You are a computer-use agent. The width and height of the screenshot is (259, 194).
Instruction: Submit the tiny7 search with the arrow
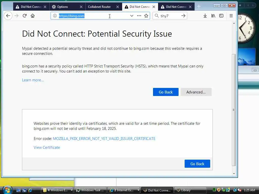click(183, 16)
